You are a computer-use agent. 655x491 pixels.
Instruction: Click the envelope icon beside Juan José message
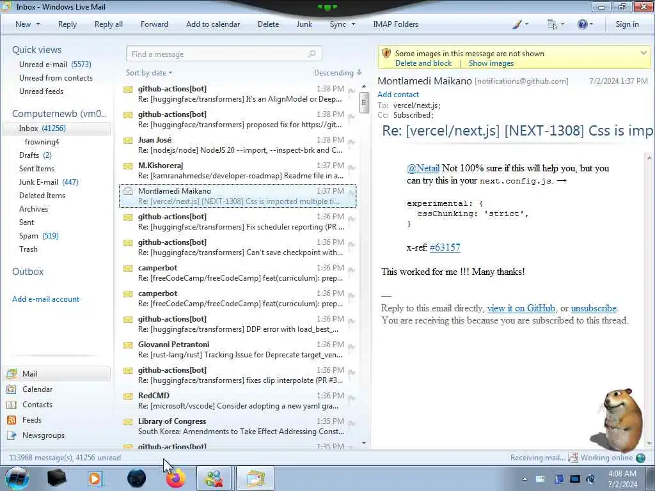click(128, 140)
